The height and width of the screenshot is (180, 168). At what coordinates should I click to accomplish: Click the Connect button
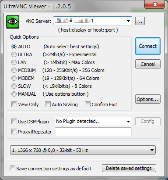(x=148, y=46)
